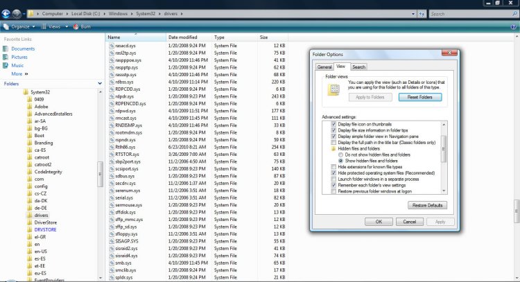The height and width of the screenshot is (282, 520).
Task: Expand the arrow after System32 in breadcrumb
Action: [159, 14]
